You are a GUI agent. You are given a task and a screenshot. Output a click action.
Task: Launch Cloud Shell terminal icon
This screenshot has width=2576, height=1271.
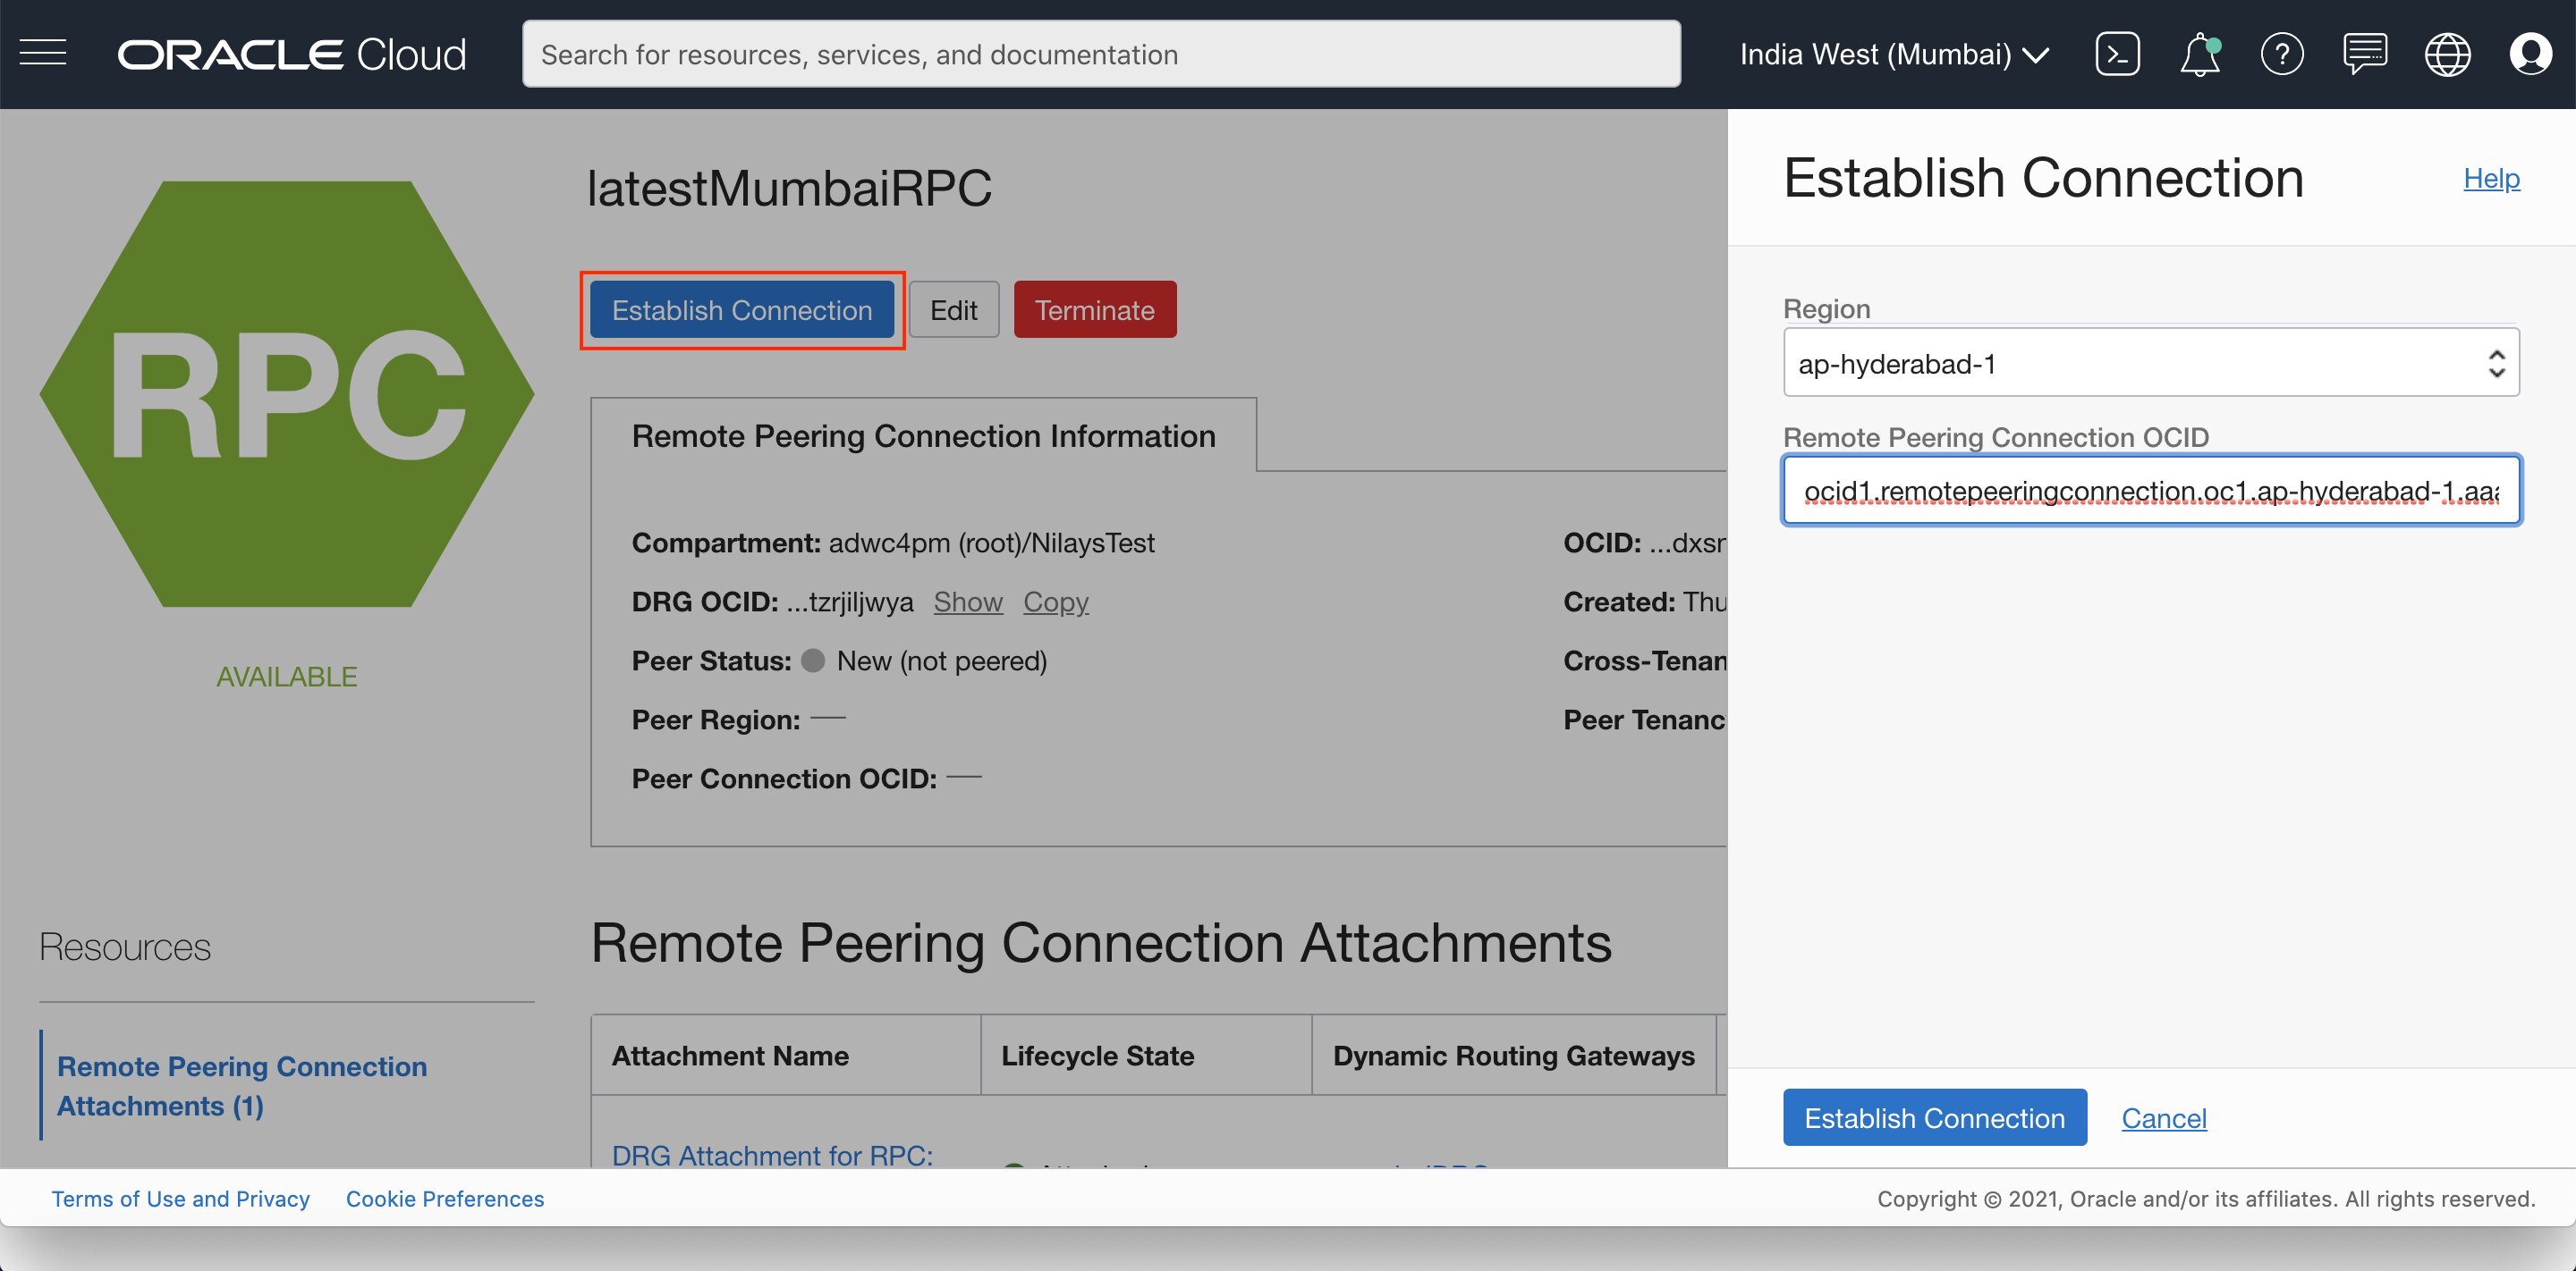point(2116,54)
